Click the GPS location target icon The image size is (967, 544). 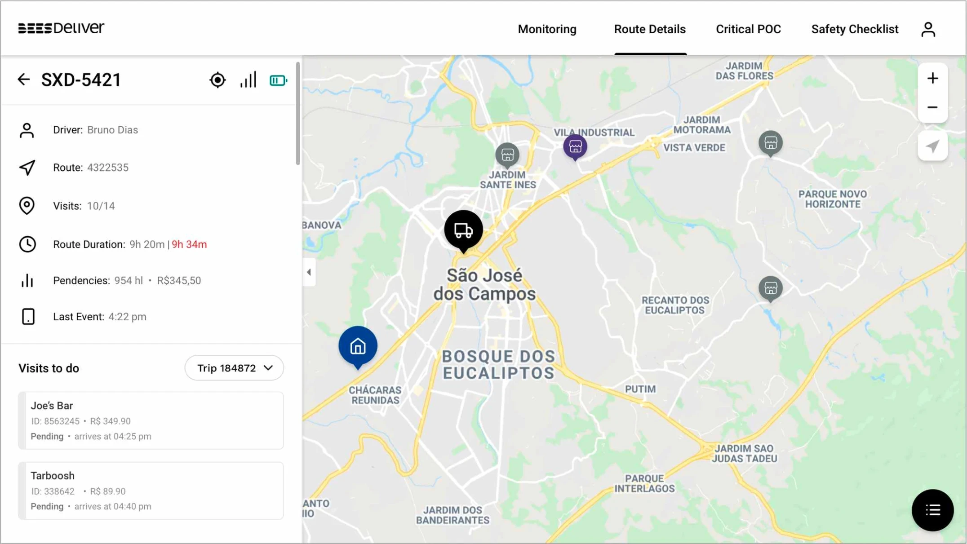point(217,80)
